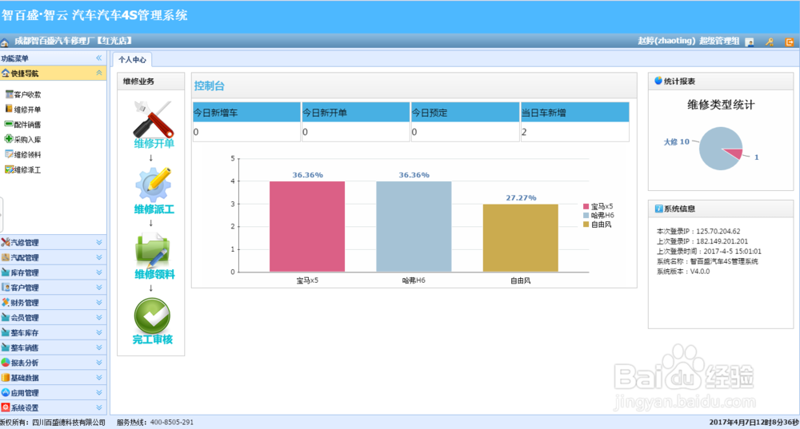Click the 财务管理 menu icon
The width and height of the screenshot is (800, 429).
tap(6, 303)
